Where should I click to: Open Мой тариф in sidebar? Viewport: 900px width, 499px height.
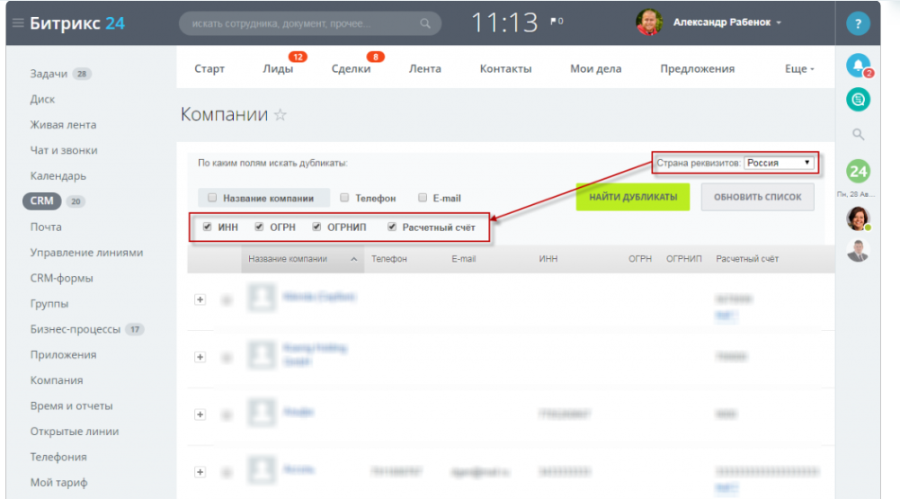click(58, 482)
